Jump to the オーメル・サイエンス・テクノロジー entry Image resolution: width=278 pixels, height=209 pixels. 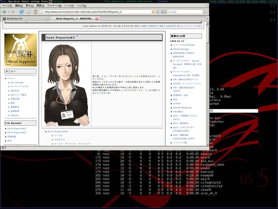(72, 144)
